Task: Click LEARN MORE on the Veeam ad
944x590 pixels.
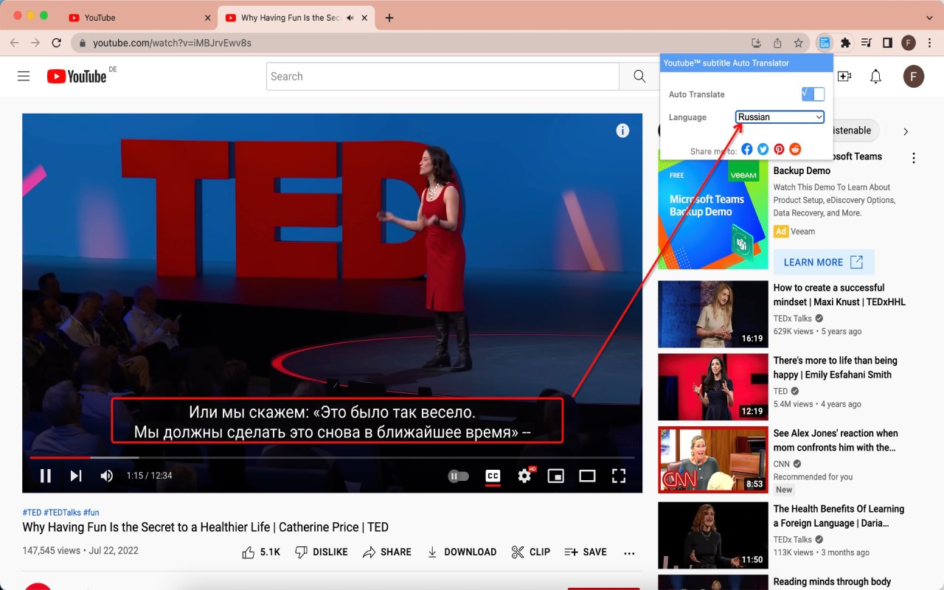Action: (824, 262)
